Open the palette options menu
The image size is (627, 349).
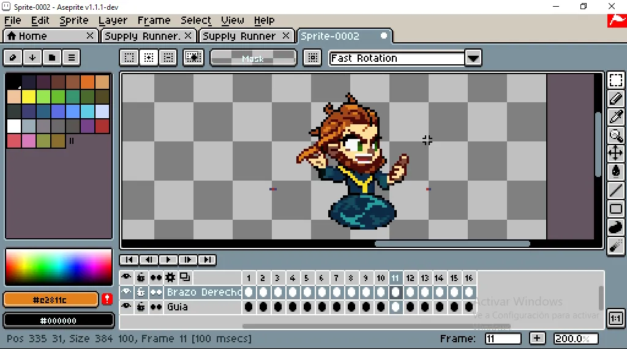72,58
